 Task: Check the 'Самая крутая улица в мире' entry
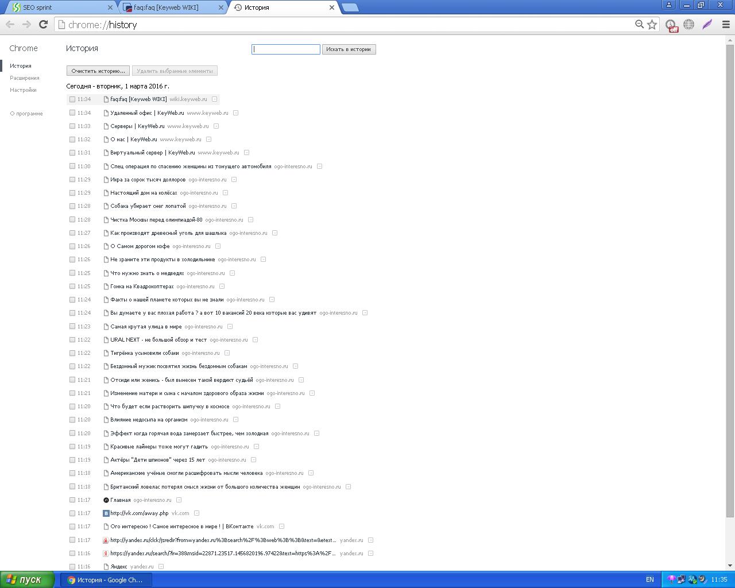click(72, 327)
